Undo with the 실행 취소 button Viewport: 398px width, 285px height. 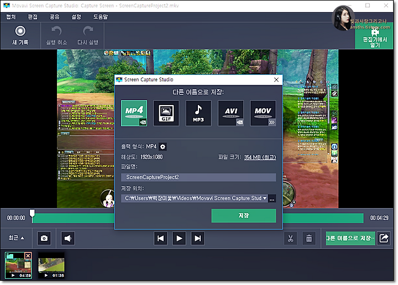pyautogui.click(x=56, y=35)
